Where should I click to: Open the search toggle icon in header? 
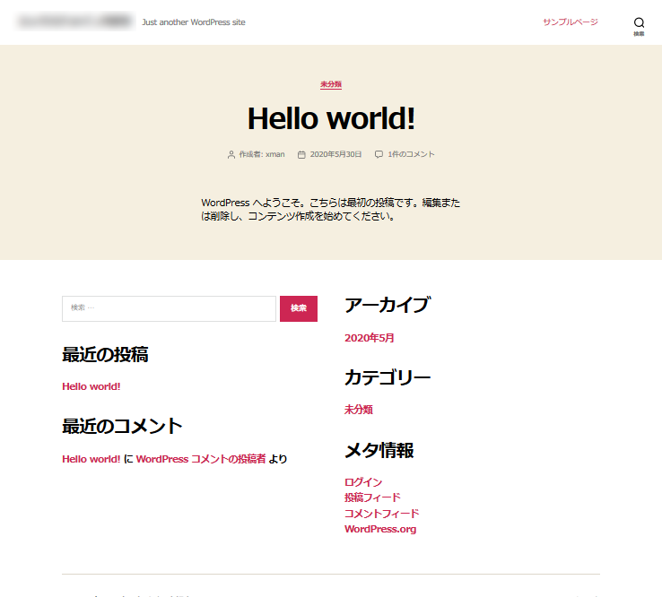coord(639,24)
